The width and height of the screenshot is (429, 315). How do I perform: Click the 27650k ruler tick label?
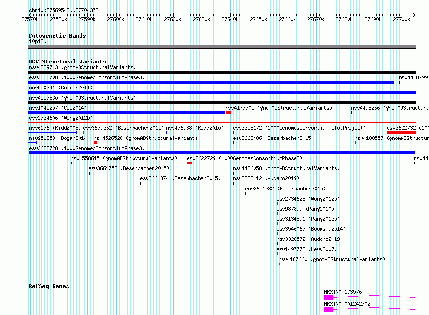tap(258, 19)
